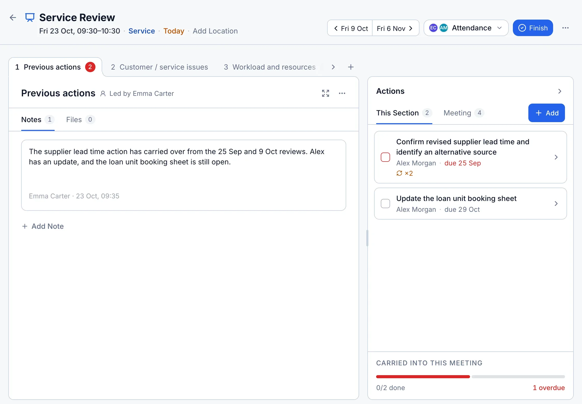The width and height of the screenshot is (582, 404).
Task: Add a new agenda section plus icon
Action: pos(351,67)
